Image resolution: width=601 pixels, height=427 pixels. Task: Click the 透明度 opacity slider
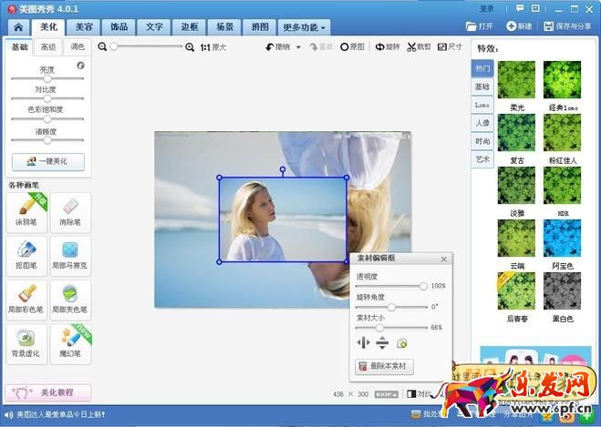coord(390,286)
